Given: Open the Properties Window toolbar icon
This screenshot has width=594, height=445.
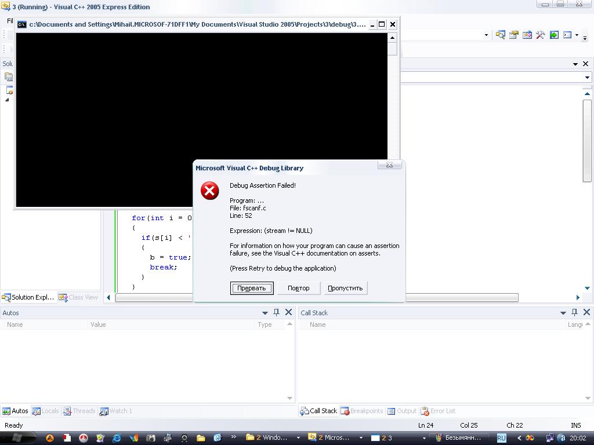Looking at the screenshot, I should point(514,35).
